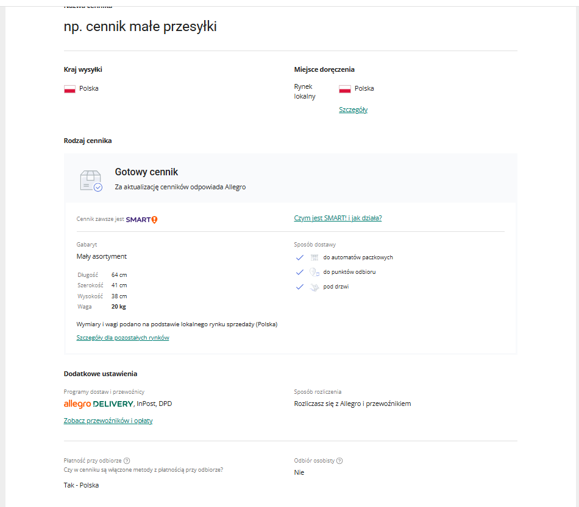Click the door delivery hand icon
579x507 pixels.
[314, 287]
